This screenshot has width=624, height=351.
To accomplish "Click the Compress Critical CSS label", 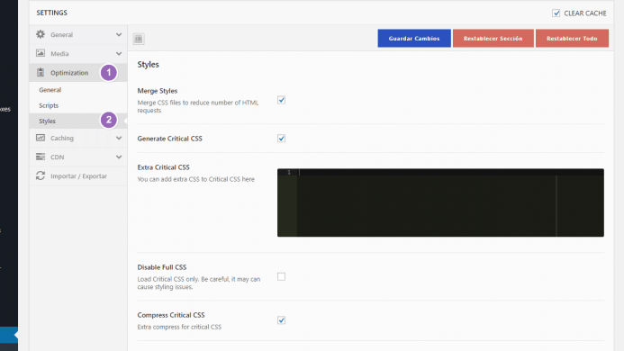I will click(171, 315).
